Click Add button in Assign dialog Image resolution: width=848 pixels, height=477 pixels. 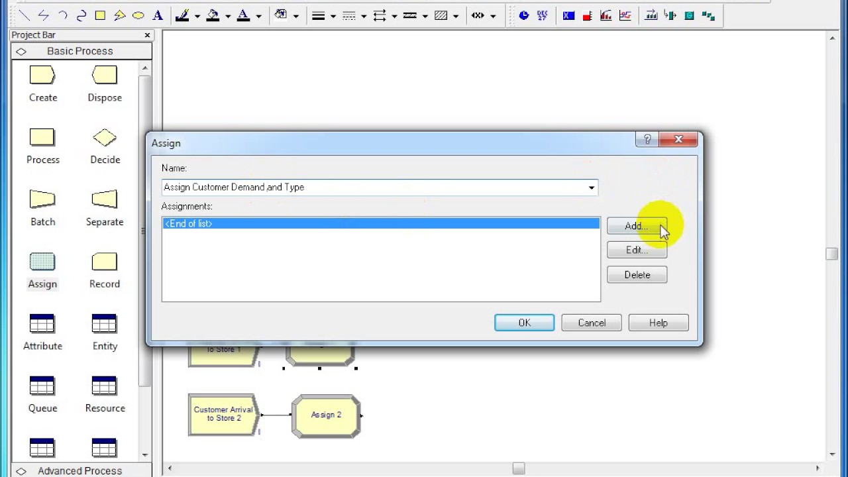coord(637,226)
